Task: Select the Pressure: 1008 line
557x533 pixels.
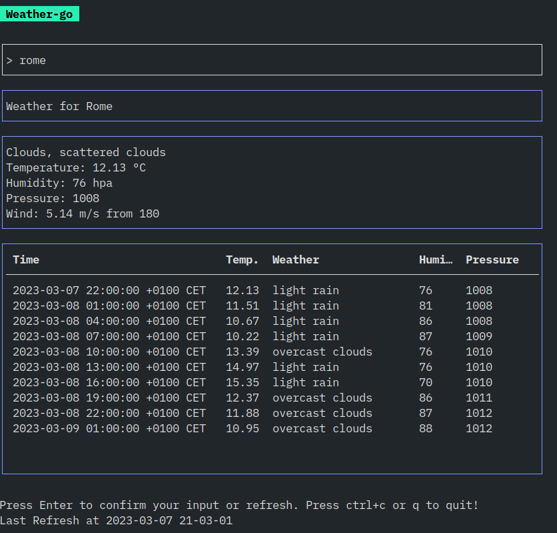Action: pyautogui.click(x=53, y=198)
